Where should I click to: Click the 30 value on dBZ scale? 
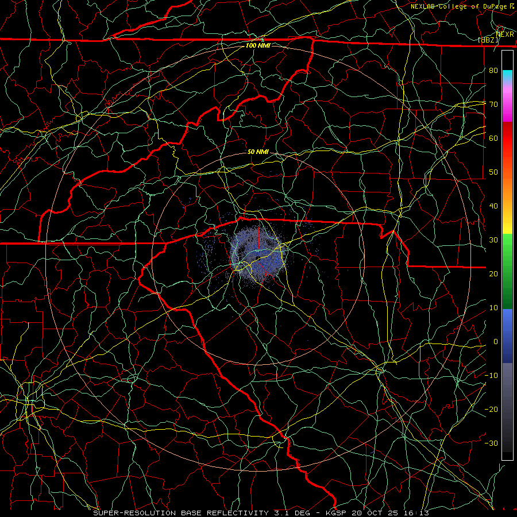[x=493, y=240]
